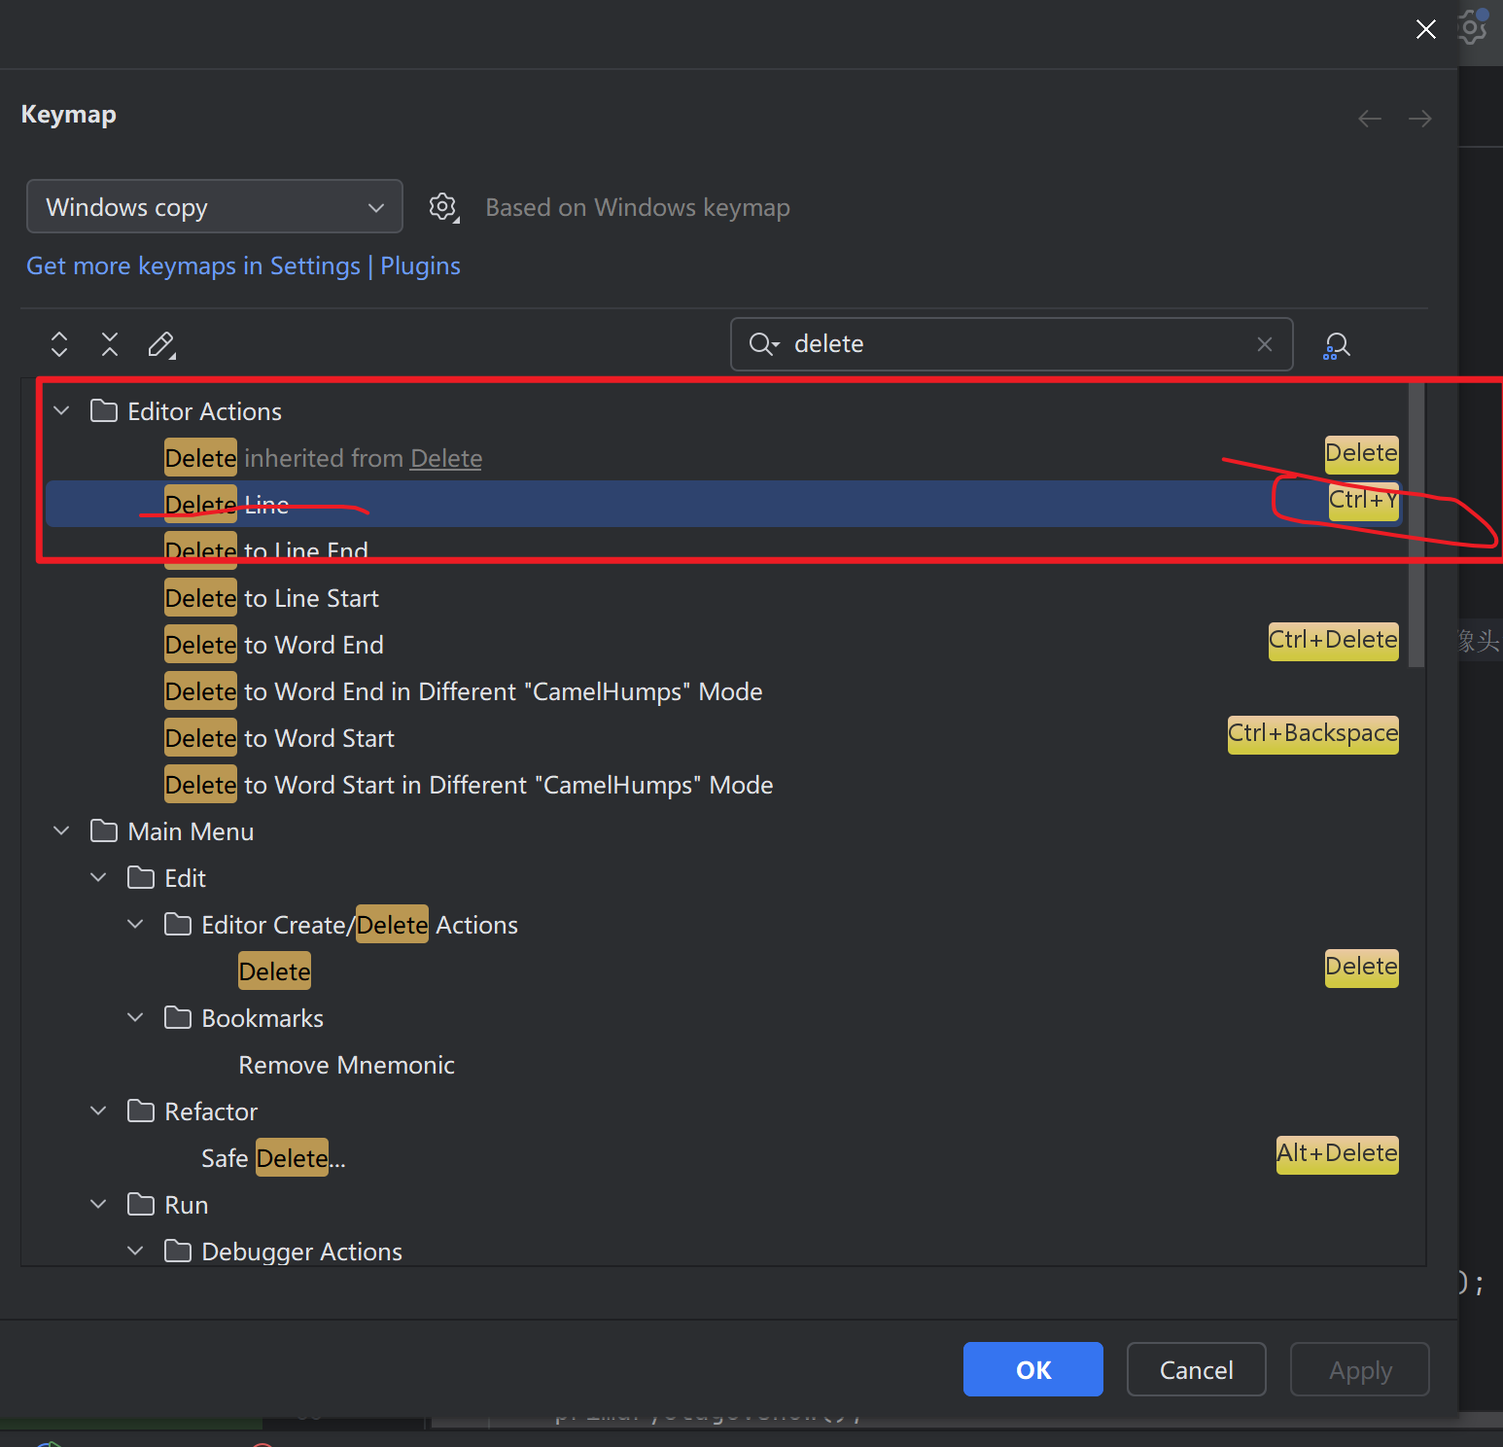The width and height of the screenshot is (1503, 1447).
Task: Click Find Actions by Shortcut icon
Action: click(x=1337, y=345)
